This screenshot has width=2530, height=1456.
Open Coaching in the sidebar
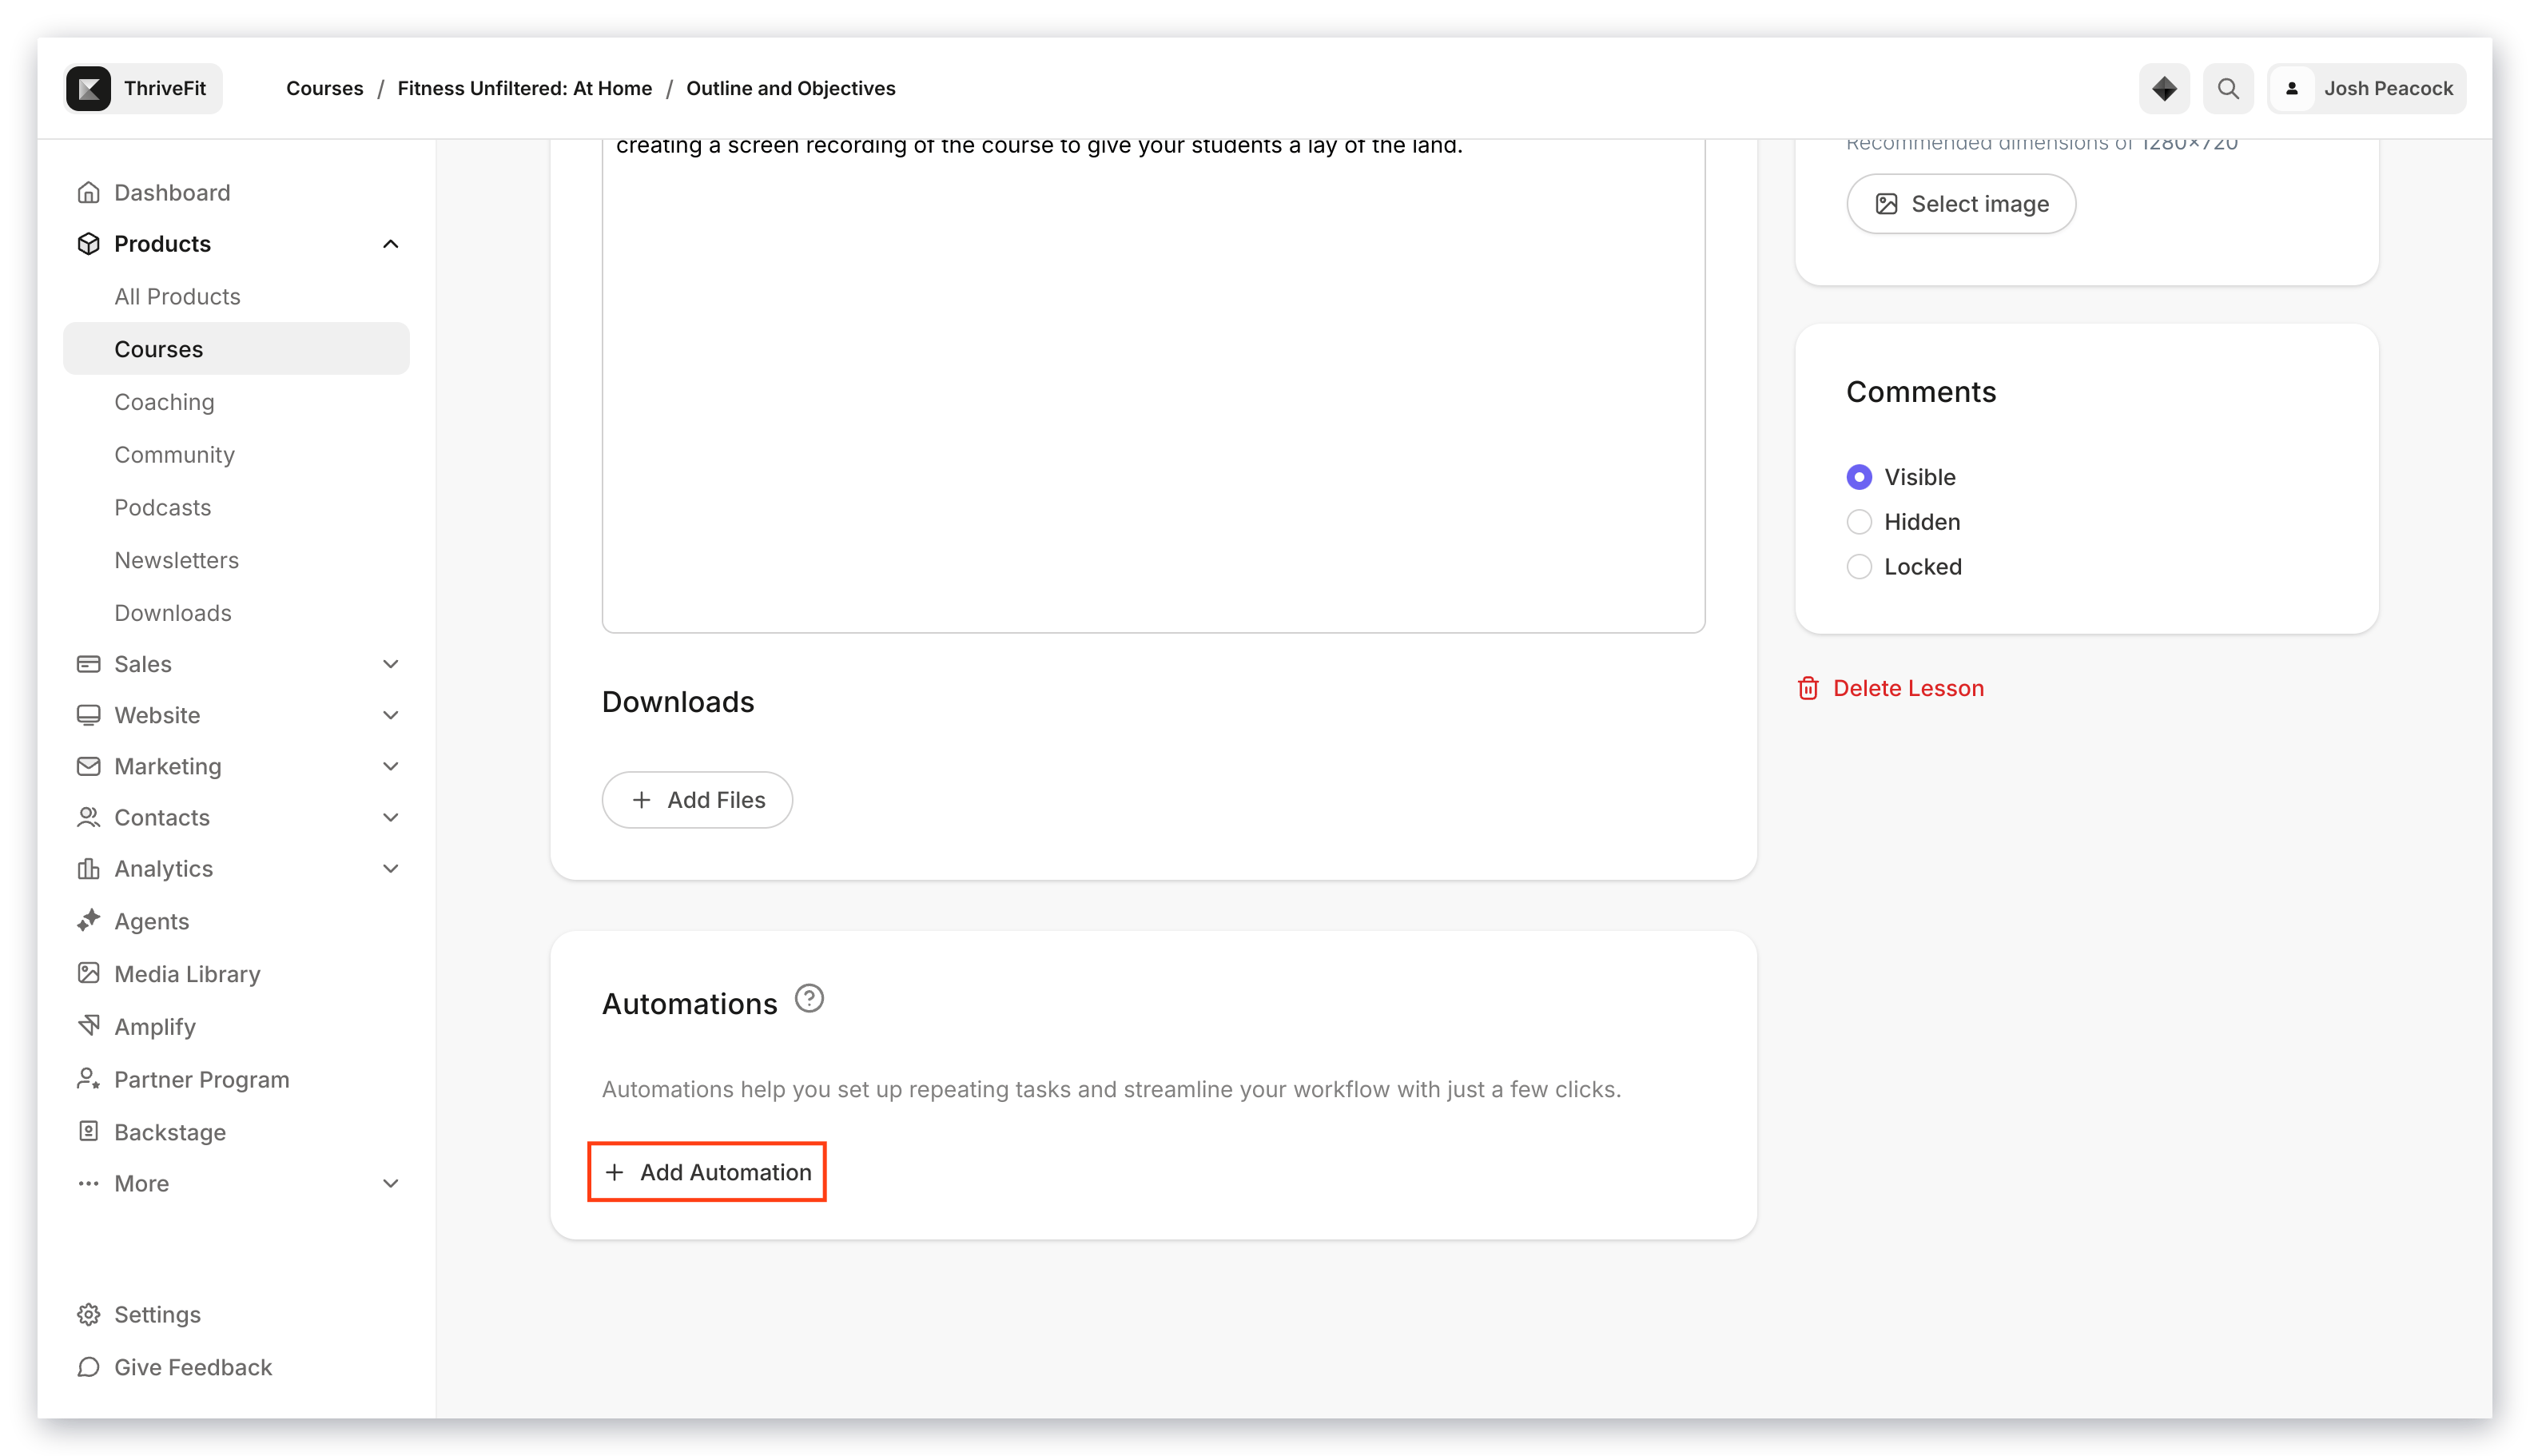click(x=237, y=402)
